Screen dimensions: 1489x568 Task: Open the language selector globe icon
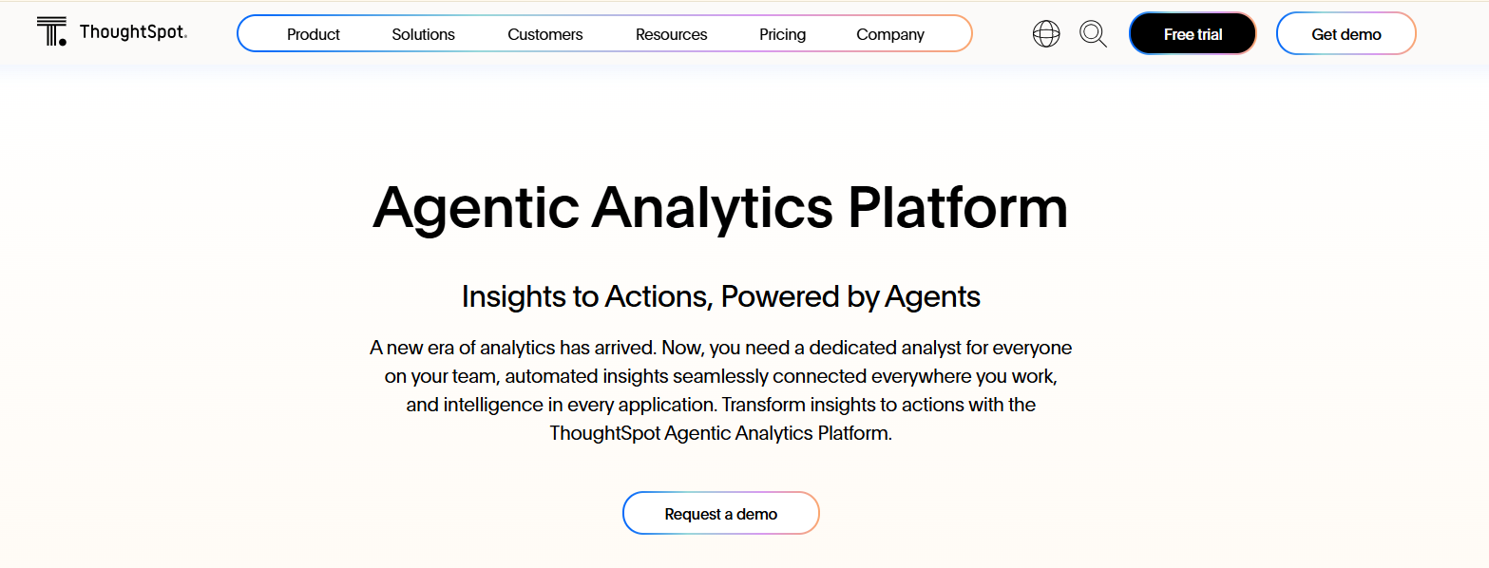(1045, 33)
